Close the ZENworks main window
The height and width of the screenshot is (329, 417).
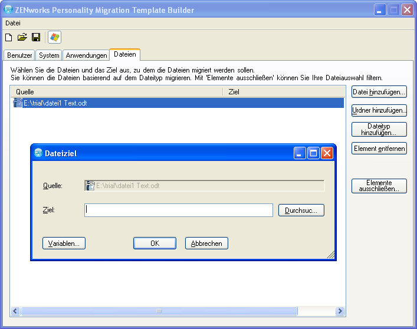(x=407, y=10)
